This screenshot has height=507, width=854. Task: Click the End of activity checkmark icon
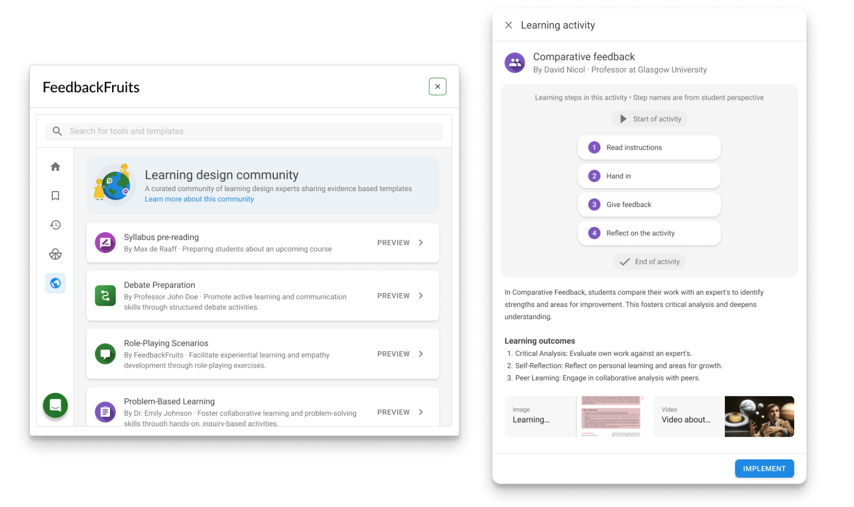click(624, 262)
